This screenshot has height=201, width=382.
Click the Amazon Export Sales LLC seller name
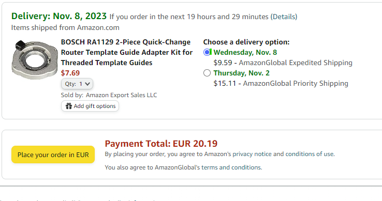tap(121, 95)
